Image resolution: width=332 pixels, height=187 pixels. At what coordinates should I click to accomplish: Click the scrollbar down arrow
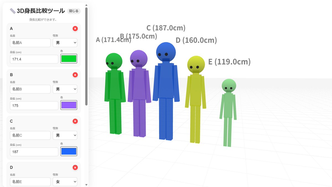pos(86,185)
